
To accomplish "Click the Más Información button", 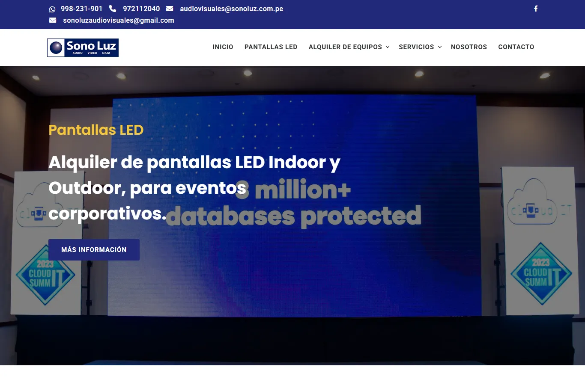I will coord(94,250).
